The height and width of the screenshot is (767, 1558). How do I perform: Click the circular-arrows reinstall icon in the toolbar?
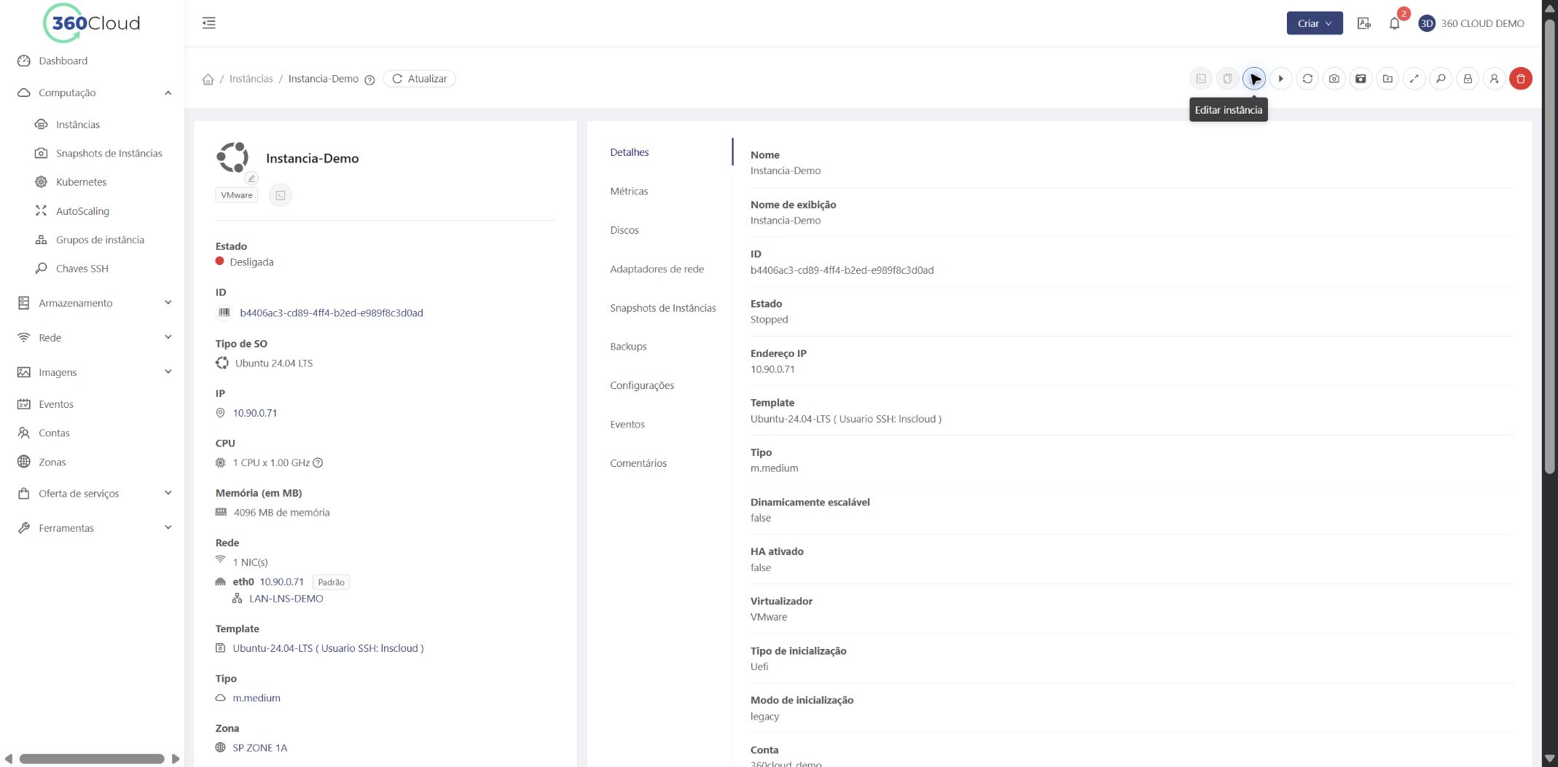coord(1307,79)
